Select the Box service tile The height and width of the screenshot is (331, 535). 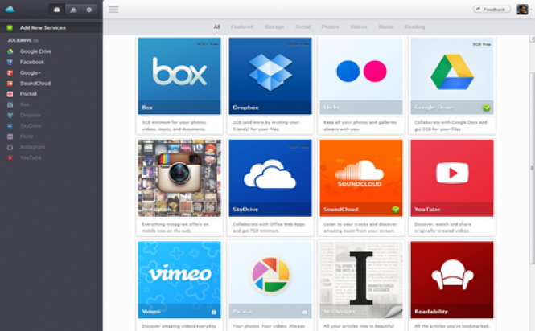click(x=179, y=76)
